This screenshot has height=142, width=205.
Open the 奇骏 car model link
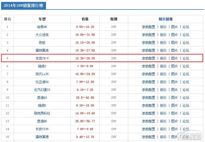(42, 43)
